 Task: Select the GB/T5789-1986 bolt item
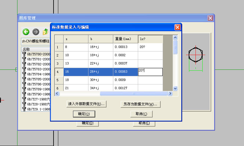coord(36,89)
